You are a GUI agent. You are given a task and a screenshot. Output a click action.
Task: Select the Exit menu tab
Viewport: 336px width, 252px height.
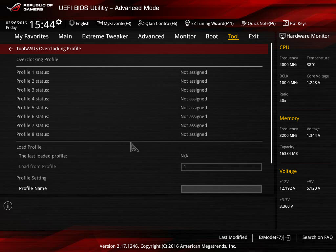coord(254,36)
